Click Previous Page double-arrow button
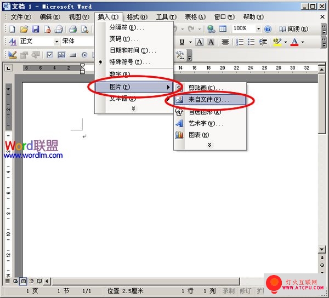This screenshot has width=329, height=298. (x=322, y=257)
